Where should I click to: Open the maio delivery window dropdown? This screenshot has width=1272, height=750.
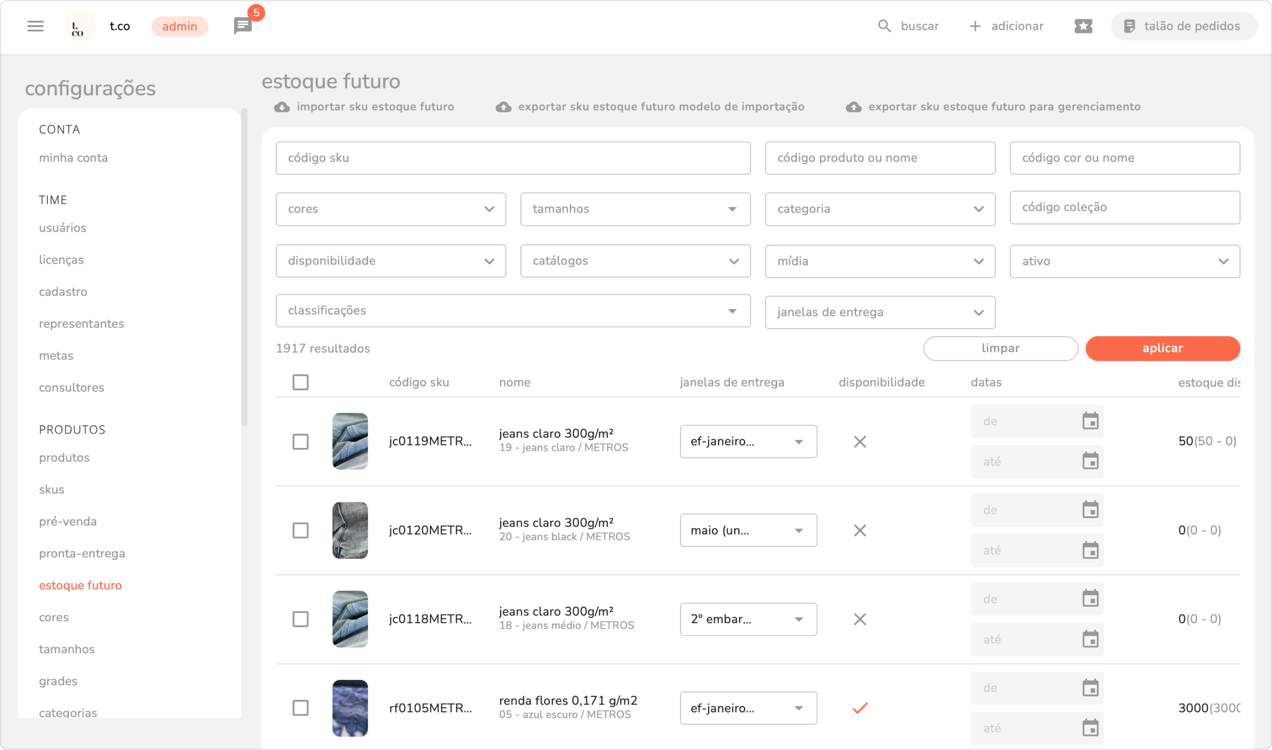[x=748, y=530]
